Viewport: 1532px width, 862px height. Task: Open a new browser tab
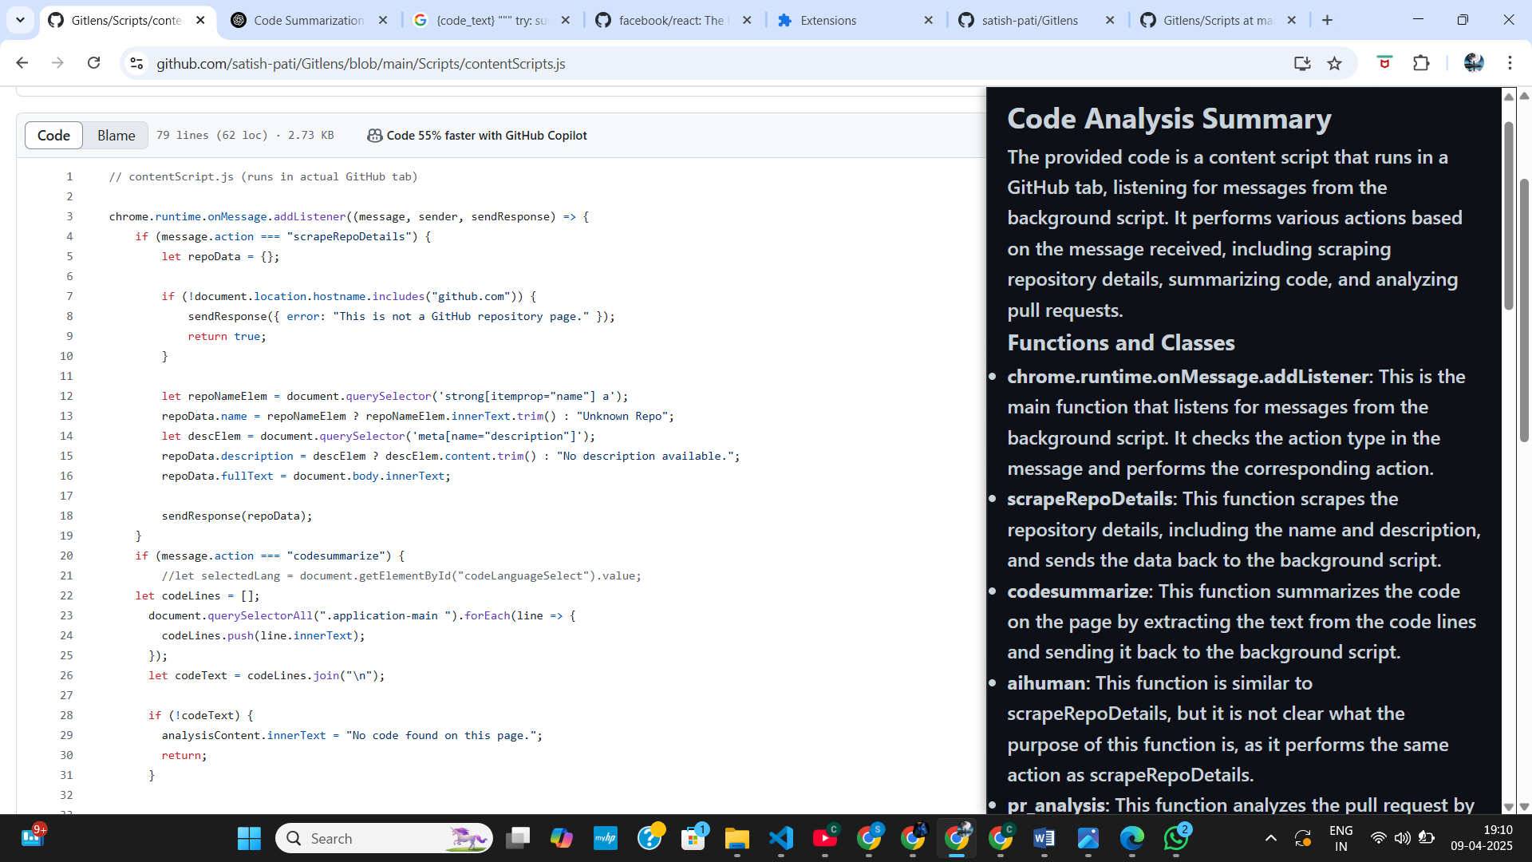coord(1327,20)
